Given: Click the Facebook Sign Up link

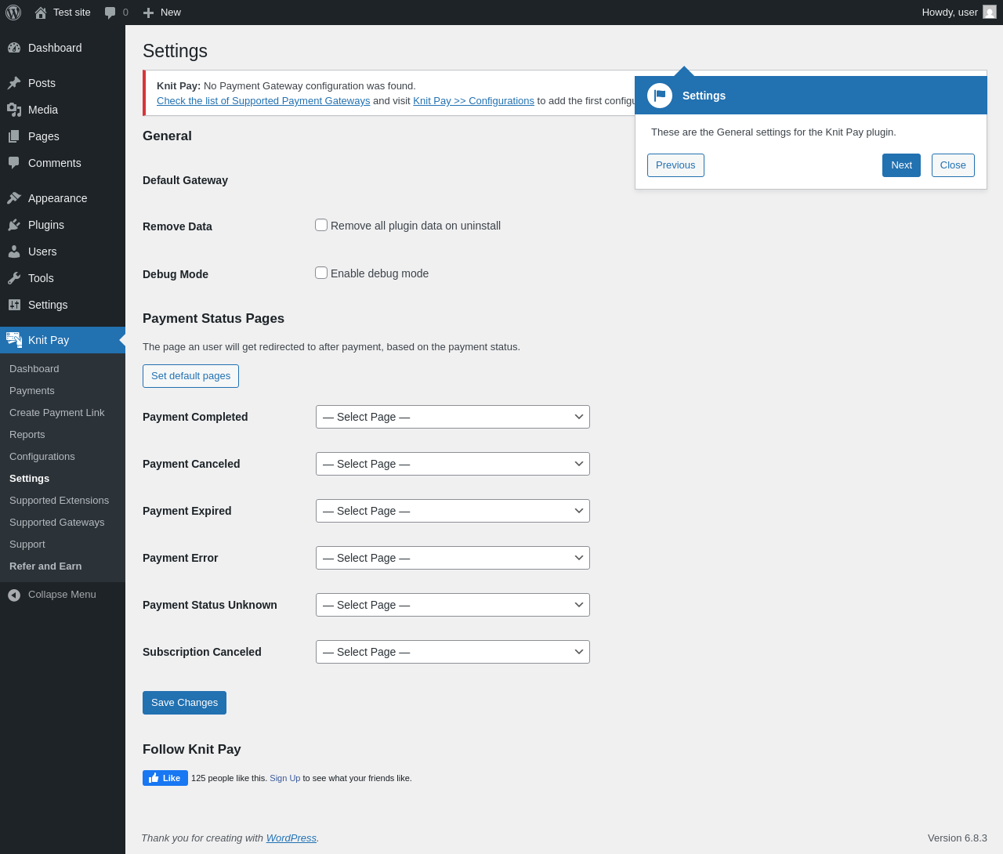Looking at the screenshot, I should (x=285, y=778).
